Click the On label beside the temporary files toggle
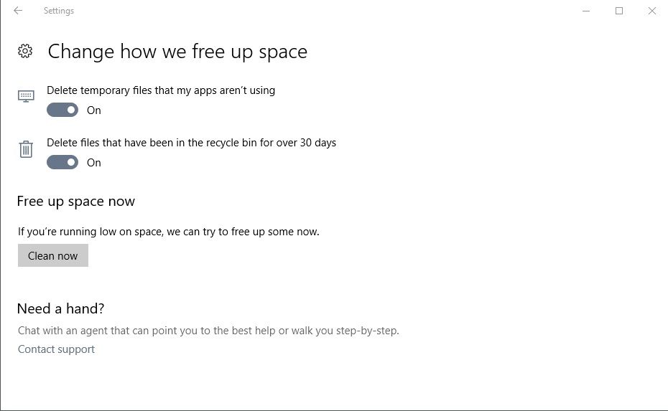This screenshot has width=668, height=411. pyautogui.click(x=94, y=110)
